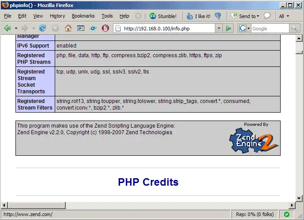Click the Registered Stream Socket Transports label

click(31, 81)
